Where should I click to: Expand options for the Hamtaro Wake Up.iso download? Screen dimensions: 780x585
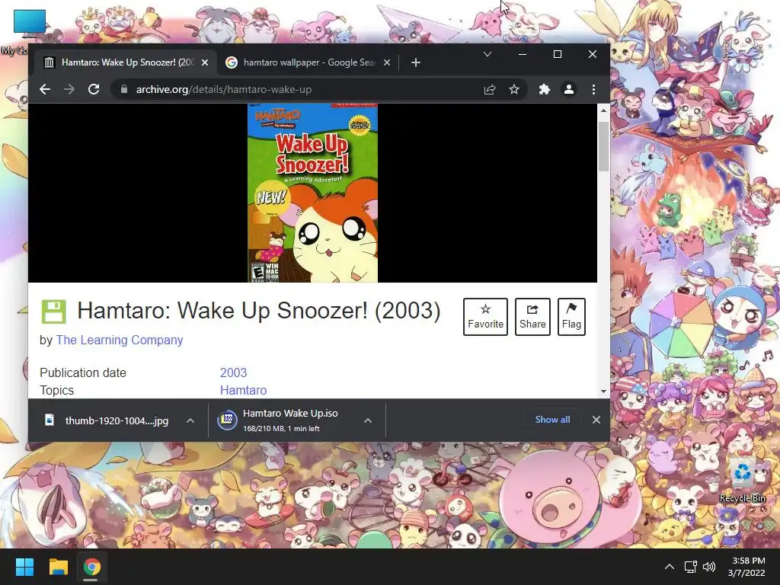(x=368, y=420)
